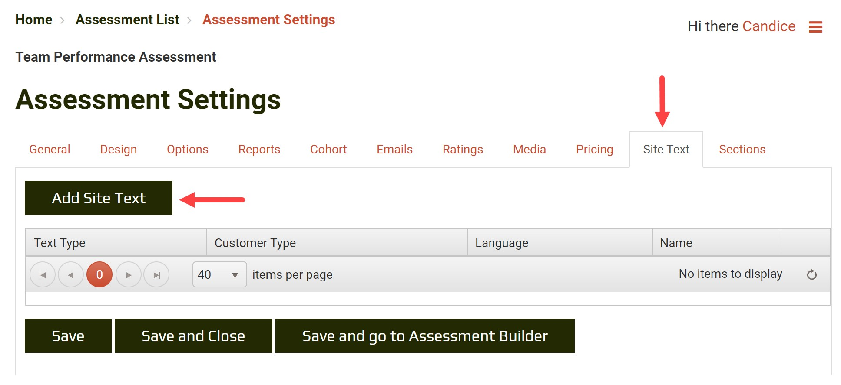Click Save and go to Assessment Builder
Viewport: 841px width, 385px height.
tap(425, 336)
